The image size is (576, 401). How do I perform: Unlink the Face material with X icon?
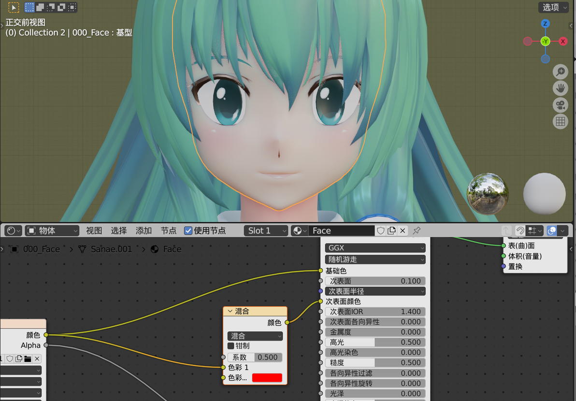point(403,230)
